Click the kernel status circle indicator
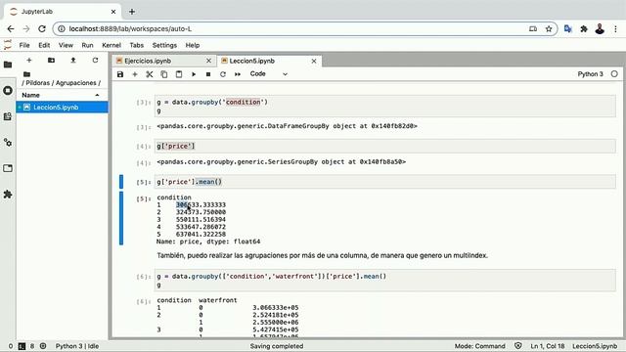The image size is (626, 352). [x=614, y=74]
